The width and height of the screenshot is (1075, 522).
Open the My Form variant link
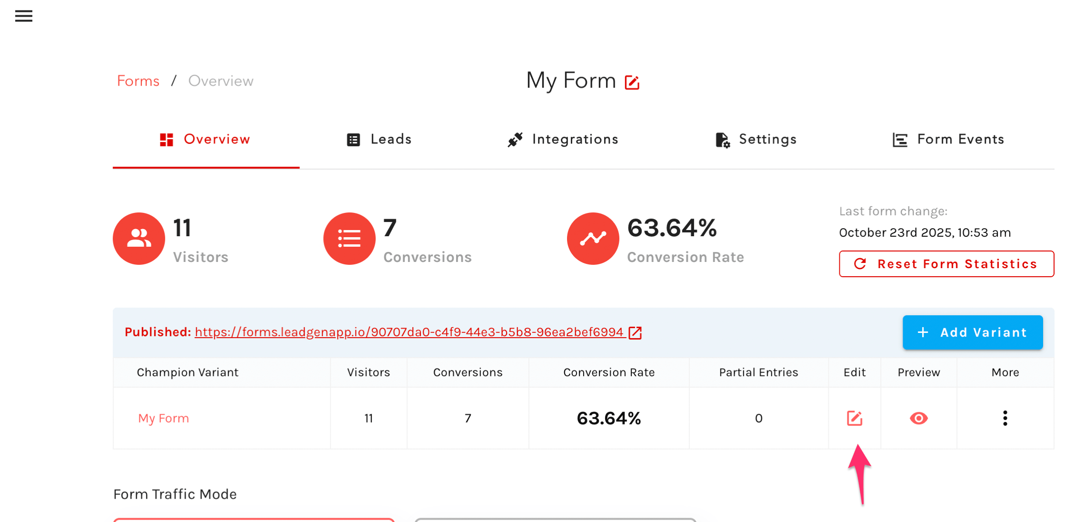(x=163, y=418)
